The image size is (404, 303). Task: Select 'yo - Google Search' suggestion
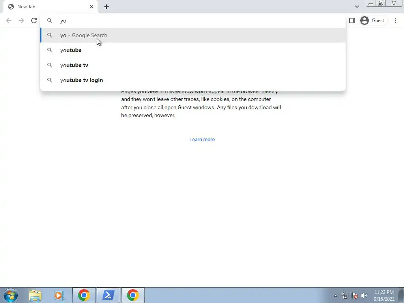click(x=193, y=35)
